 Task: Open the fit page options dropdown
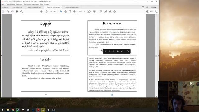point(89,12)
